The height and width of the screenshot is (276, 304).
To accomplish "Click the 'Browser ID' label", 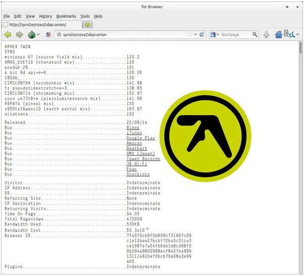I will (19, 235).
